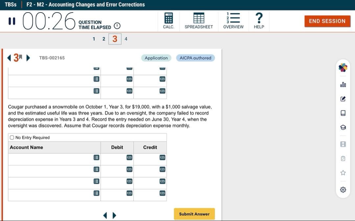This screenshot has width=355, height=221.
Task: Check the No Entry Required box
Action: click(x=12, y=138)
